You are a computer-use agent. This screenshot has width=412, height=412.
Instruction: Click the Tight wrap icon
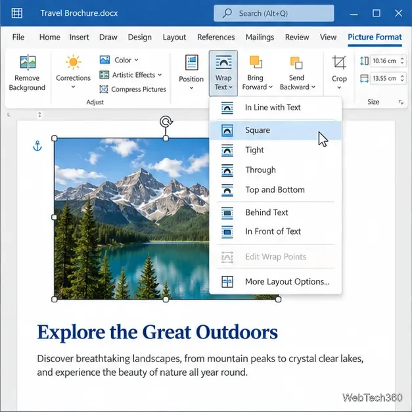tap(227, 150)
